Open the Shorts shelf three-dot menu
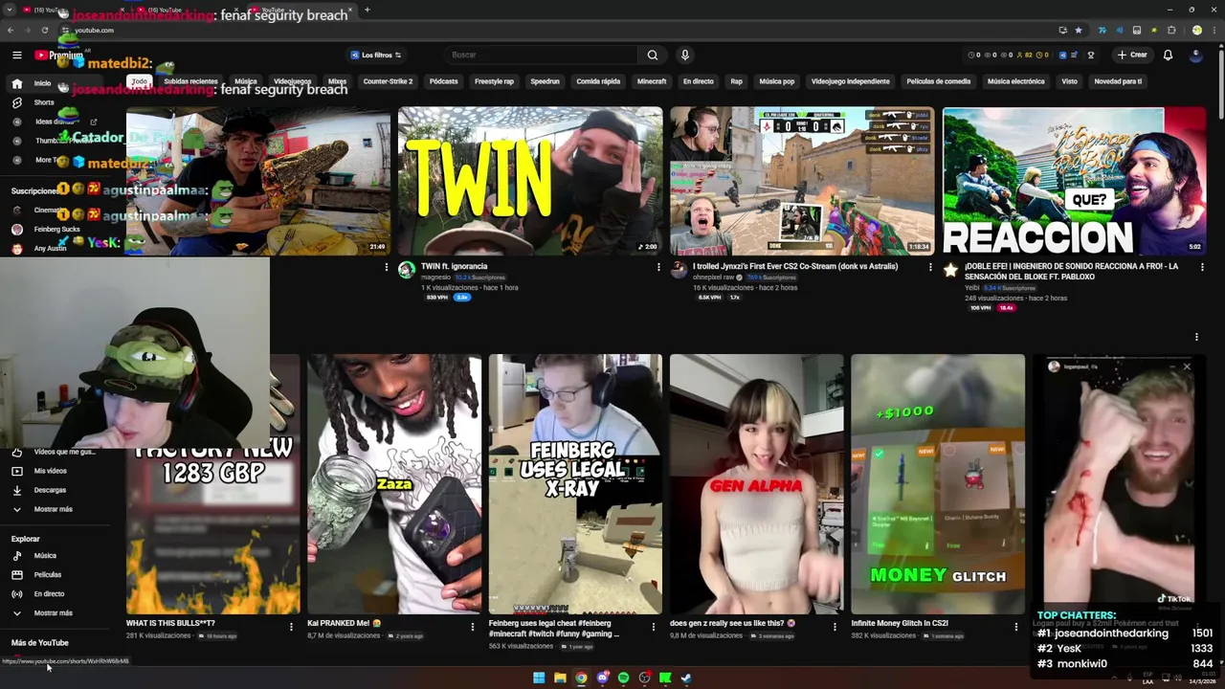 click(x=1196, y=337)
